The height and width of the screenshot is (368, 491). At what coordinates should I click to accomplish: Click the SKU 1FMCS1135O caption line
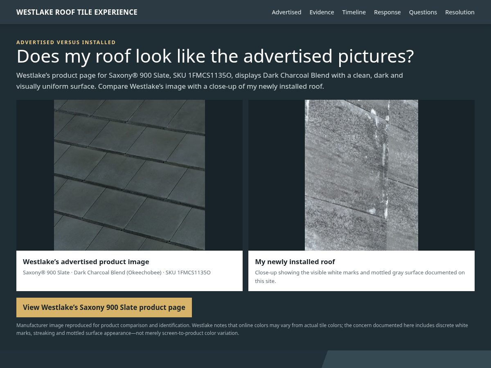tap(117, 272)
